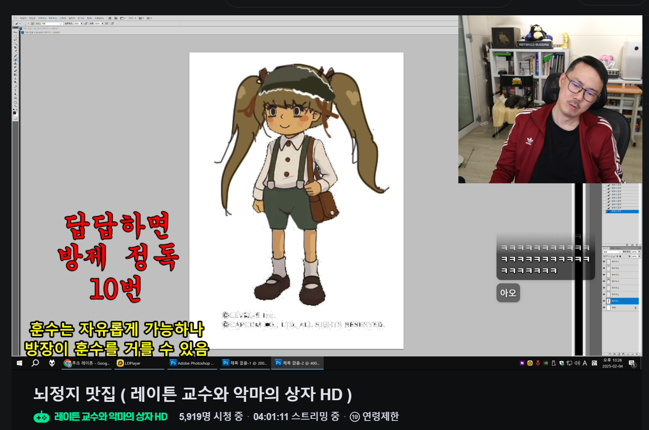Select the Pen tool
The height and width of the screenshot is (430, 649).
click(x=15, y=86)
